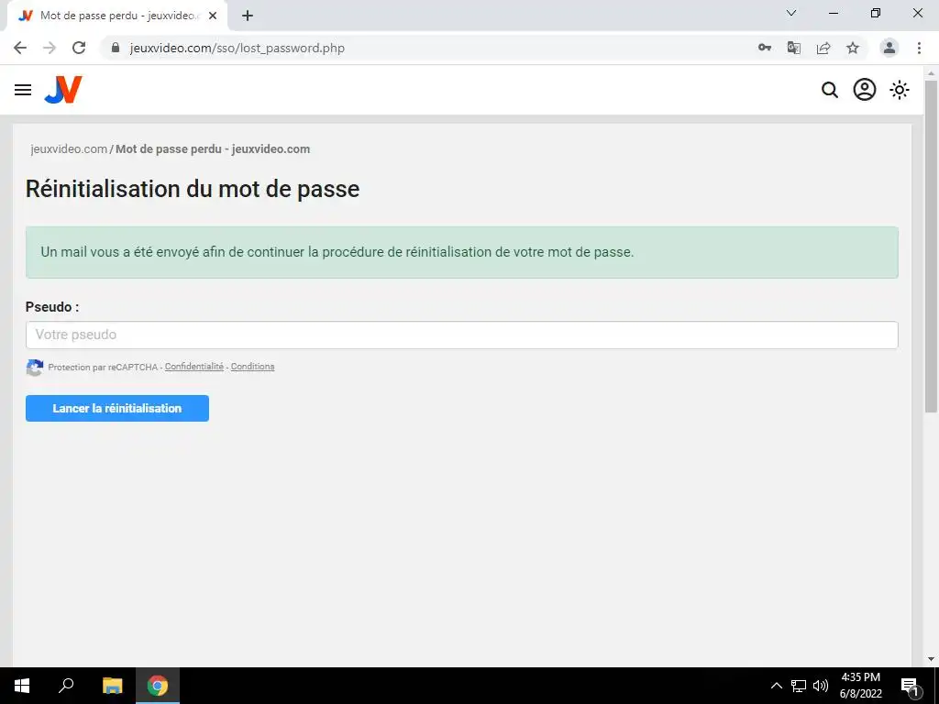Open a new browser tab

coord(248,16)
